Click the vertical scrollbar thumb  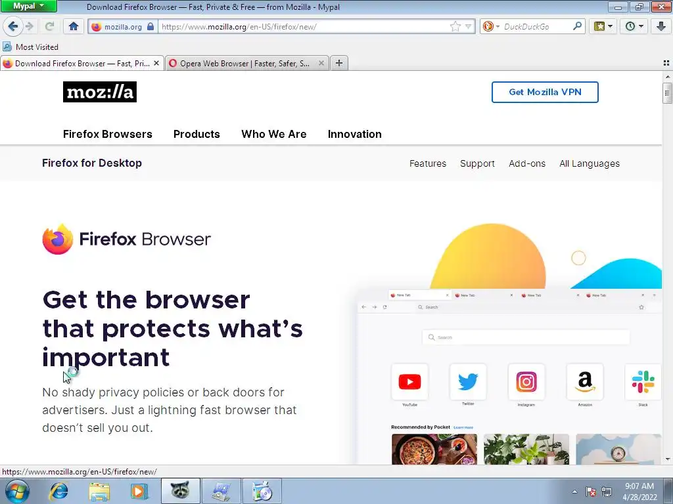(x=667, y=93)
